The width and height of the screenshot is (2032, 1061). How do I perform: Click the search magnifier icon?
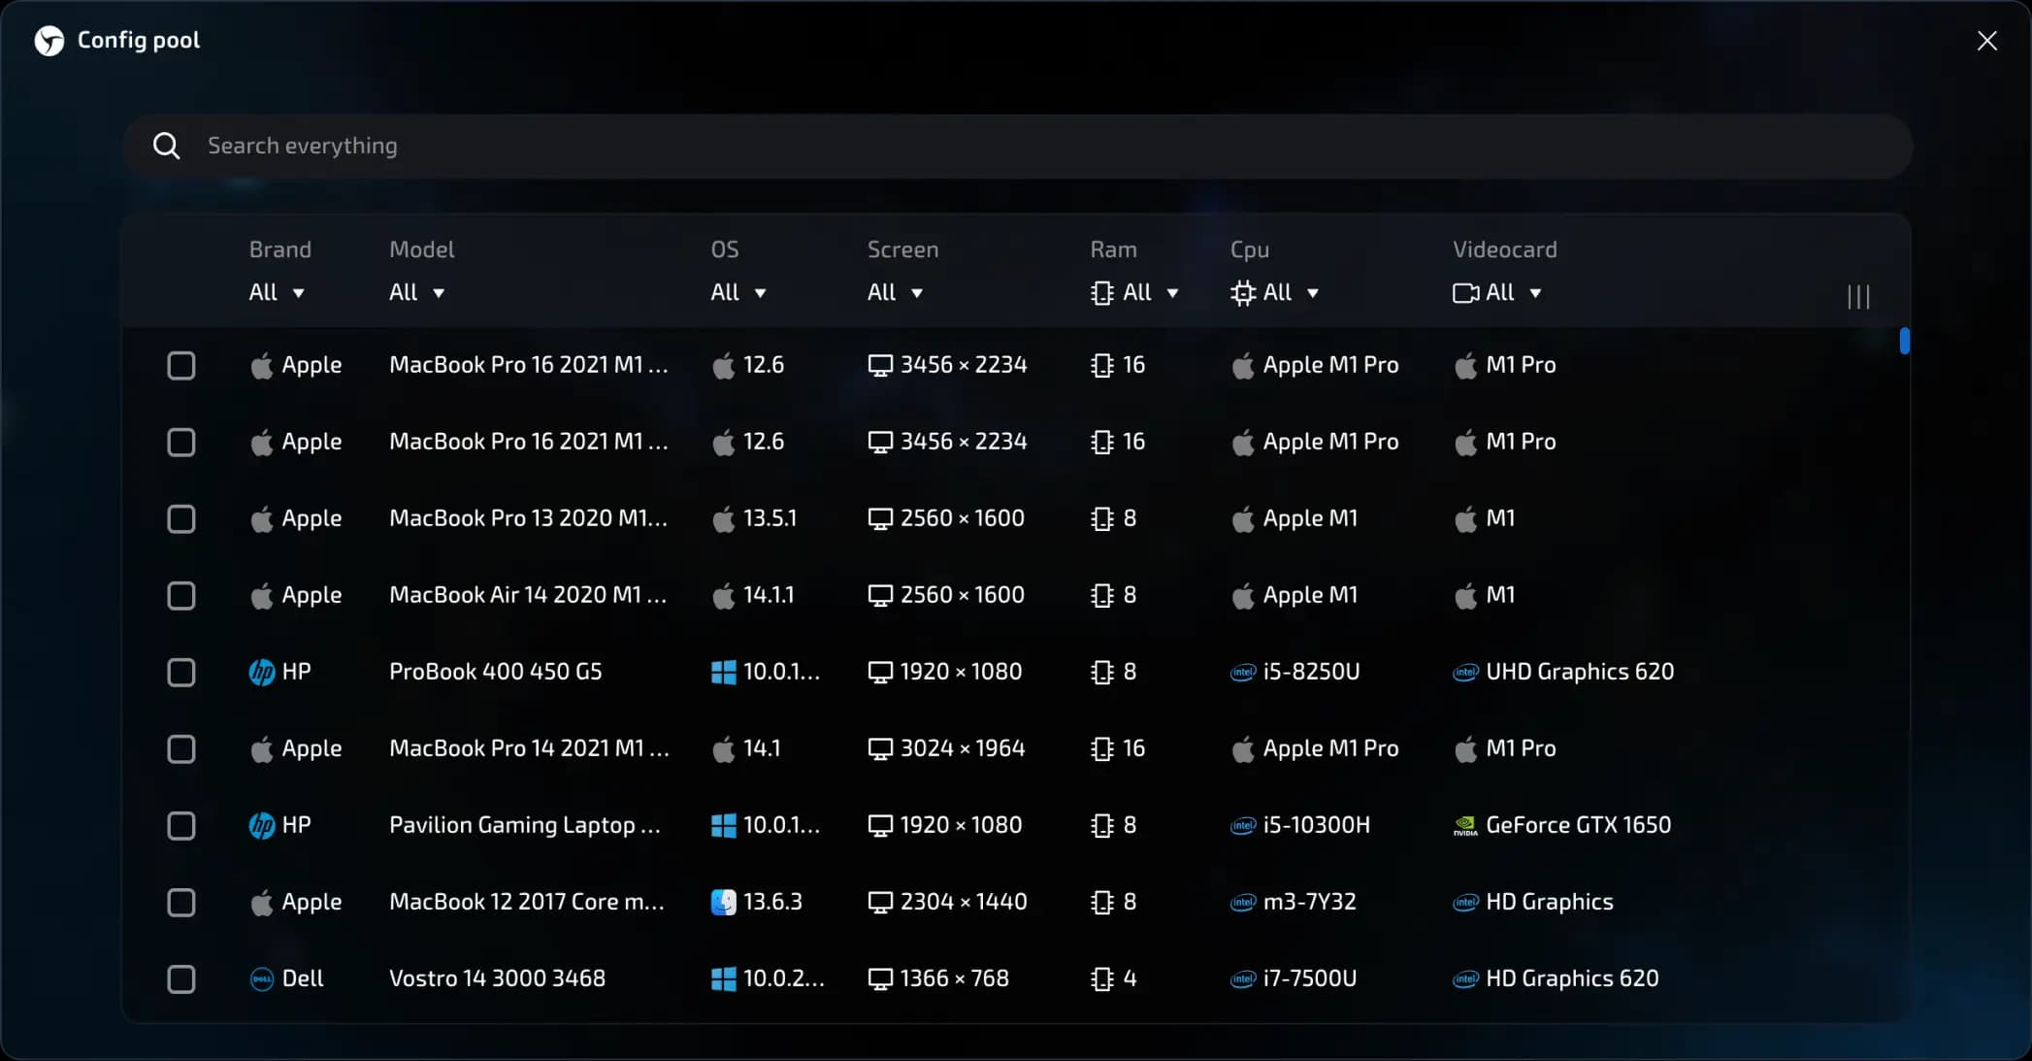tap(166, 145)
